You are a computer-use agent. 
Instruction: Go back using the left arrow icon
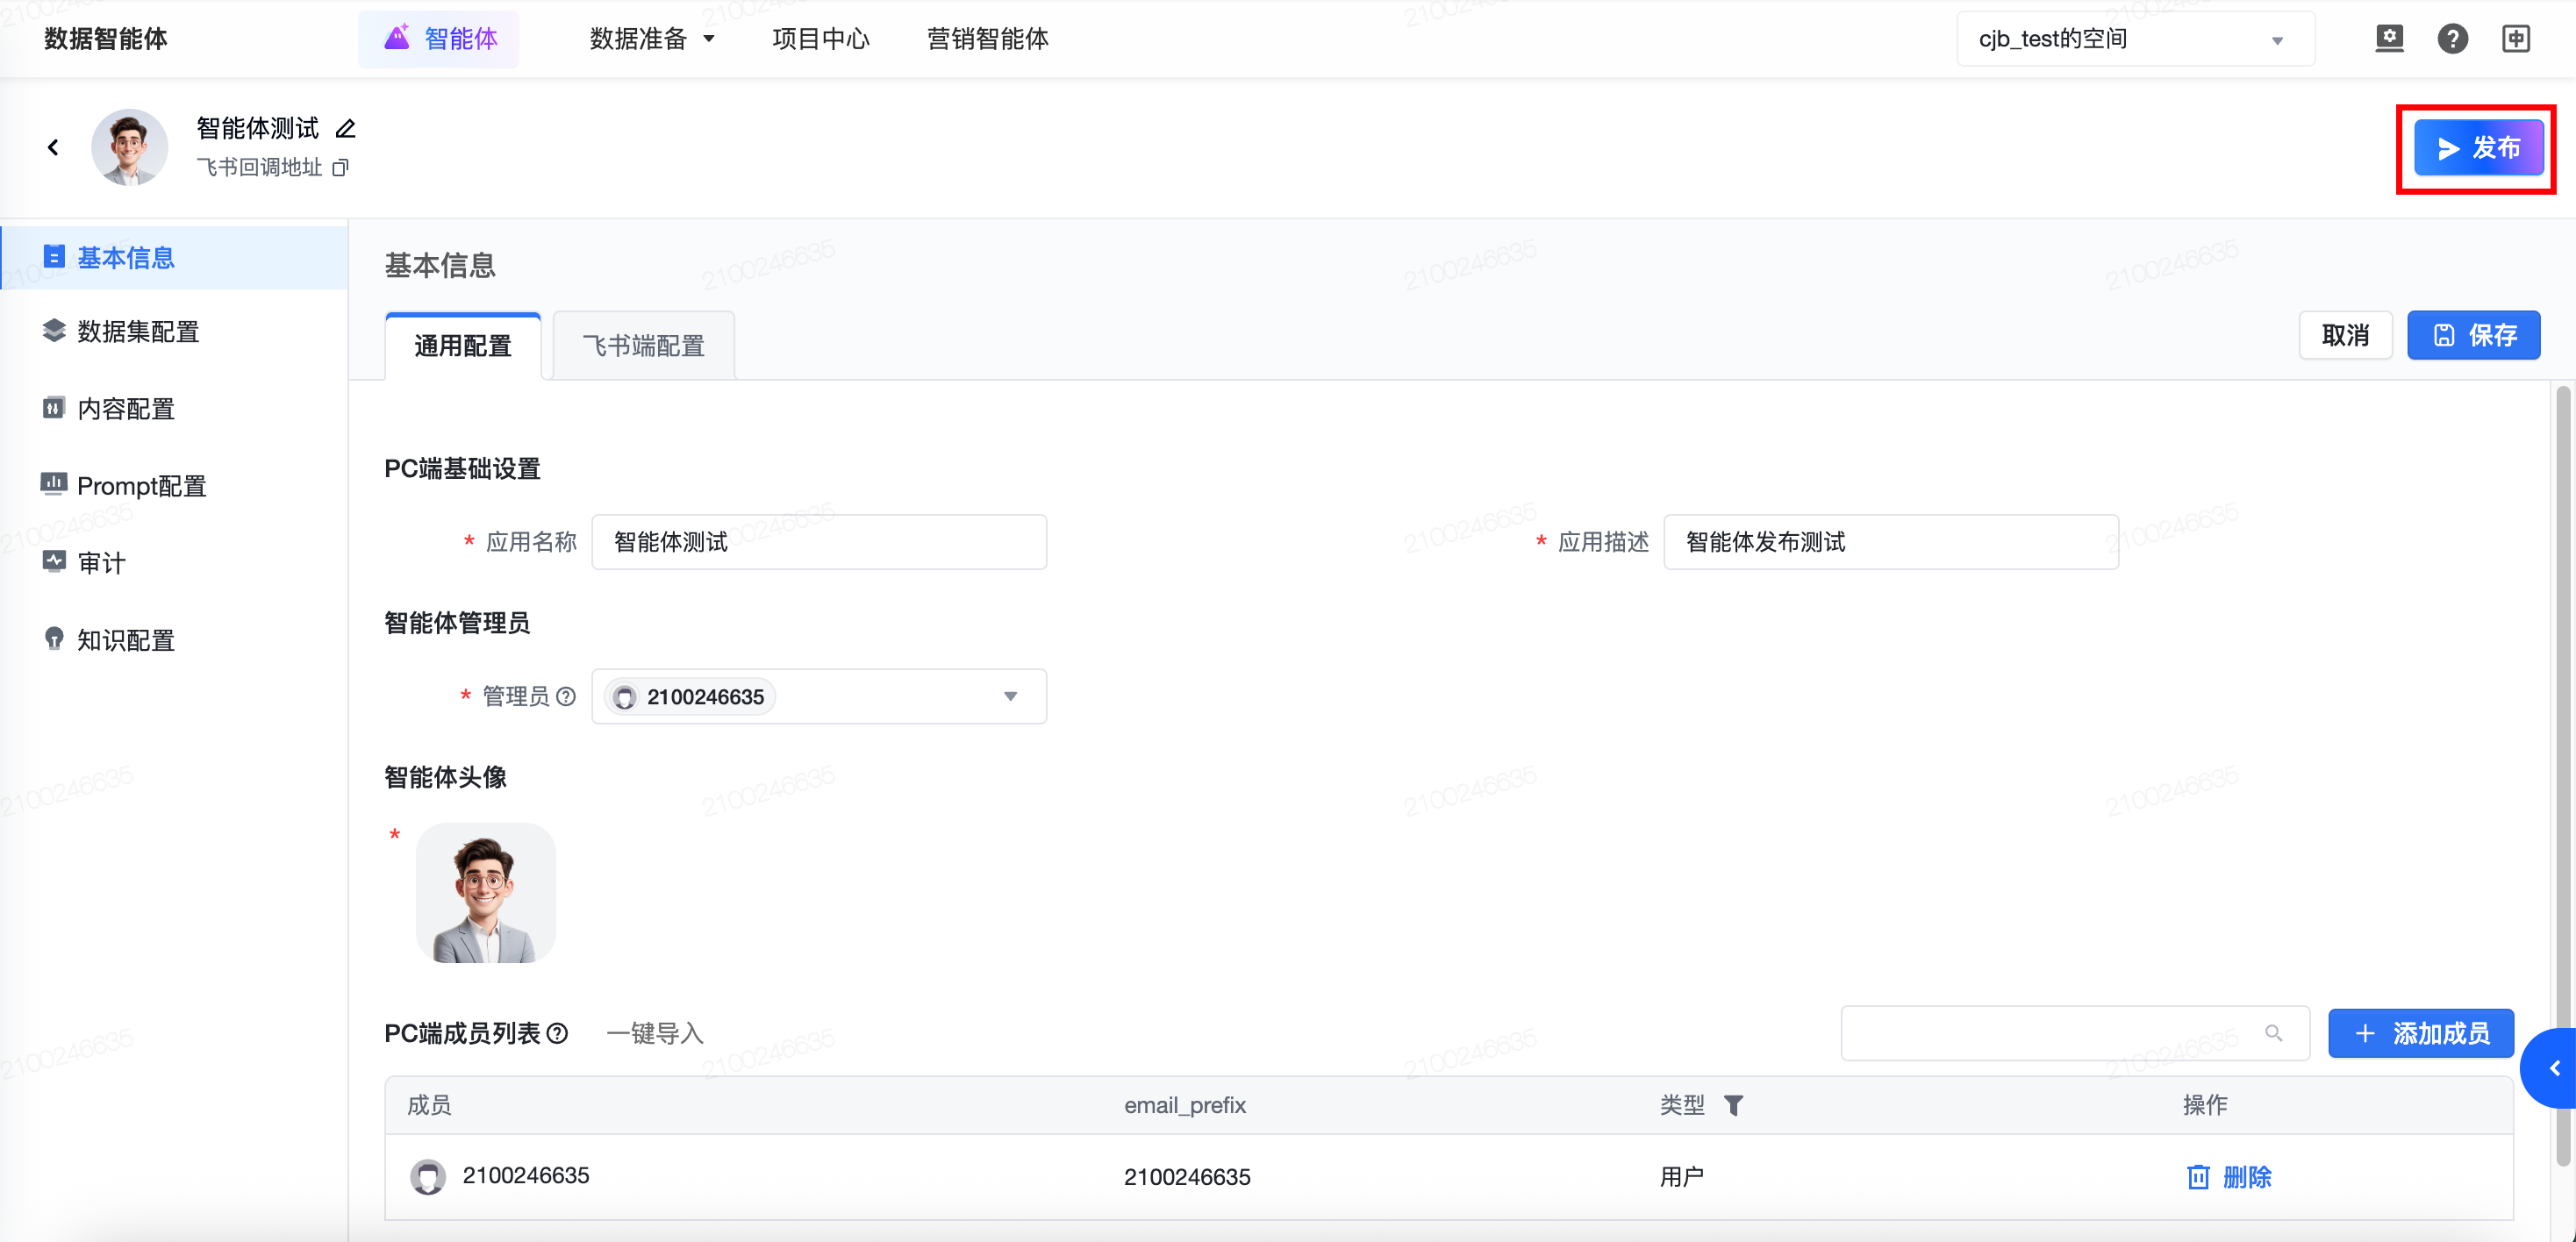click(53, 148)
